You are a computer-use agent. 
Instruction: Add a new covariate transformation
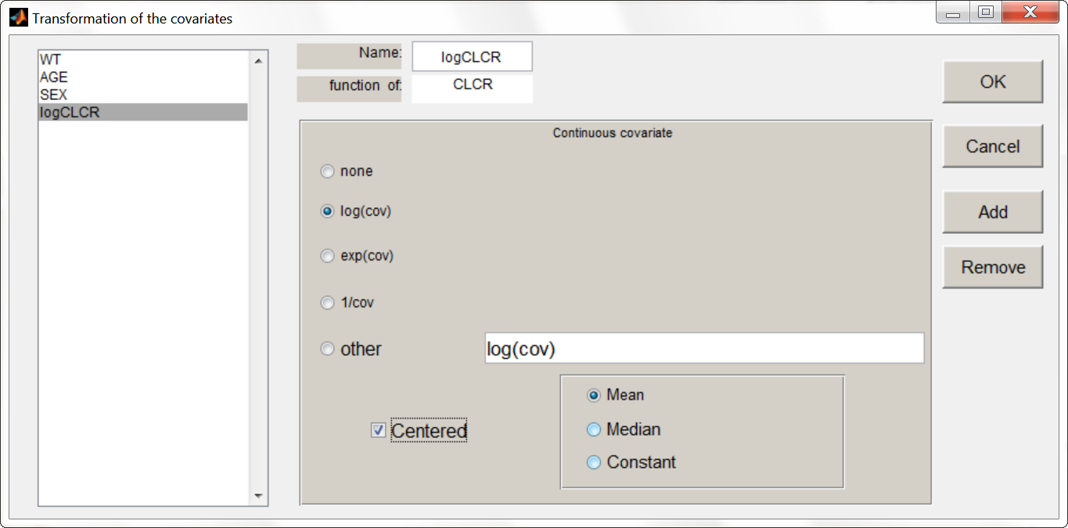[x=992, y=212]
